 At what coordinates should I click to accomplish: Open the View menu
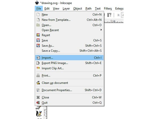(x=56, y=9)
